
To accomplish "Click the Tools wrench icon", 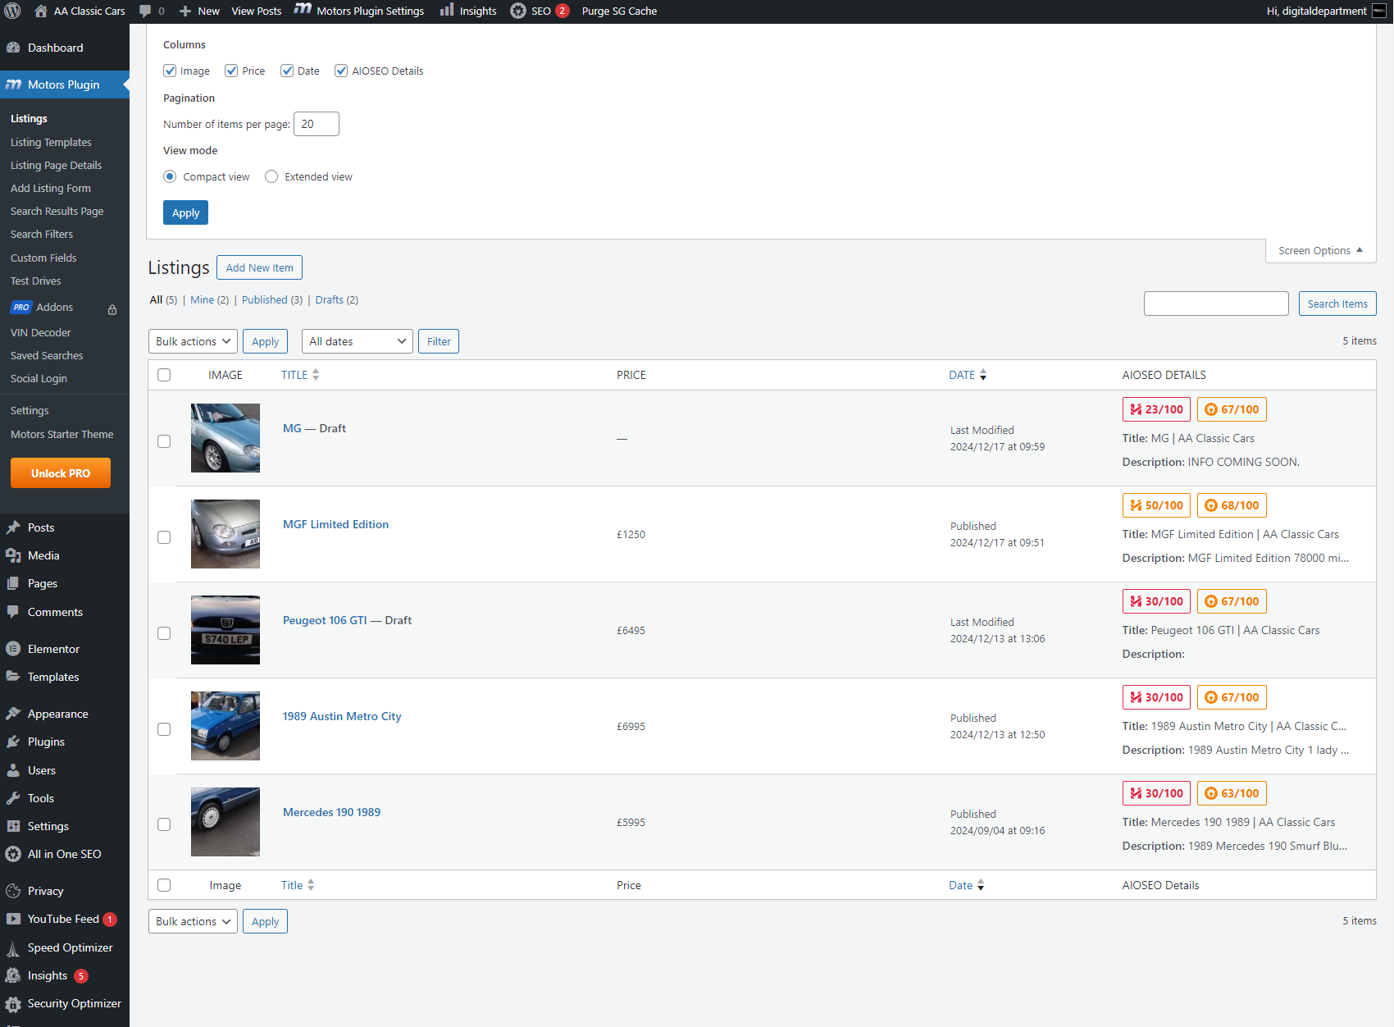I will coord(13,798).
